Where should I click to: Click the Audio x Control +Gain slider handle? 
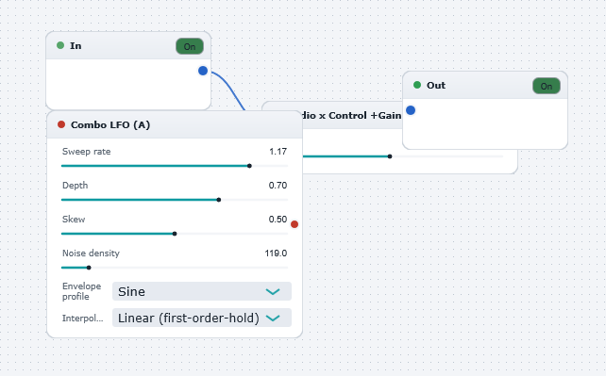(x=390, y=156)
